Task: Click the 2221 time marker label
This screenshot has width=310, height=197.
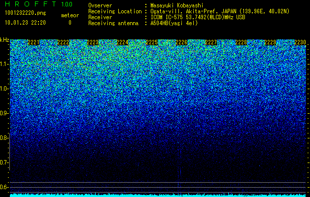Action: coord(34,42)
